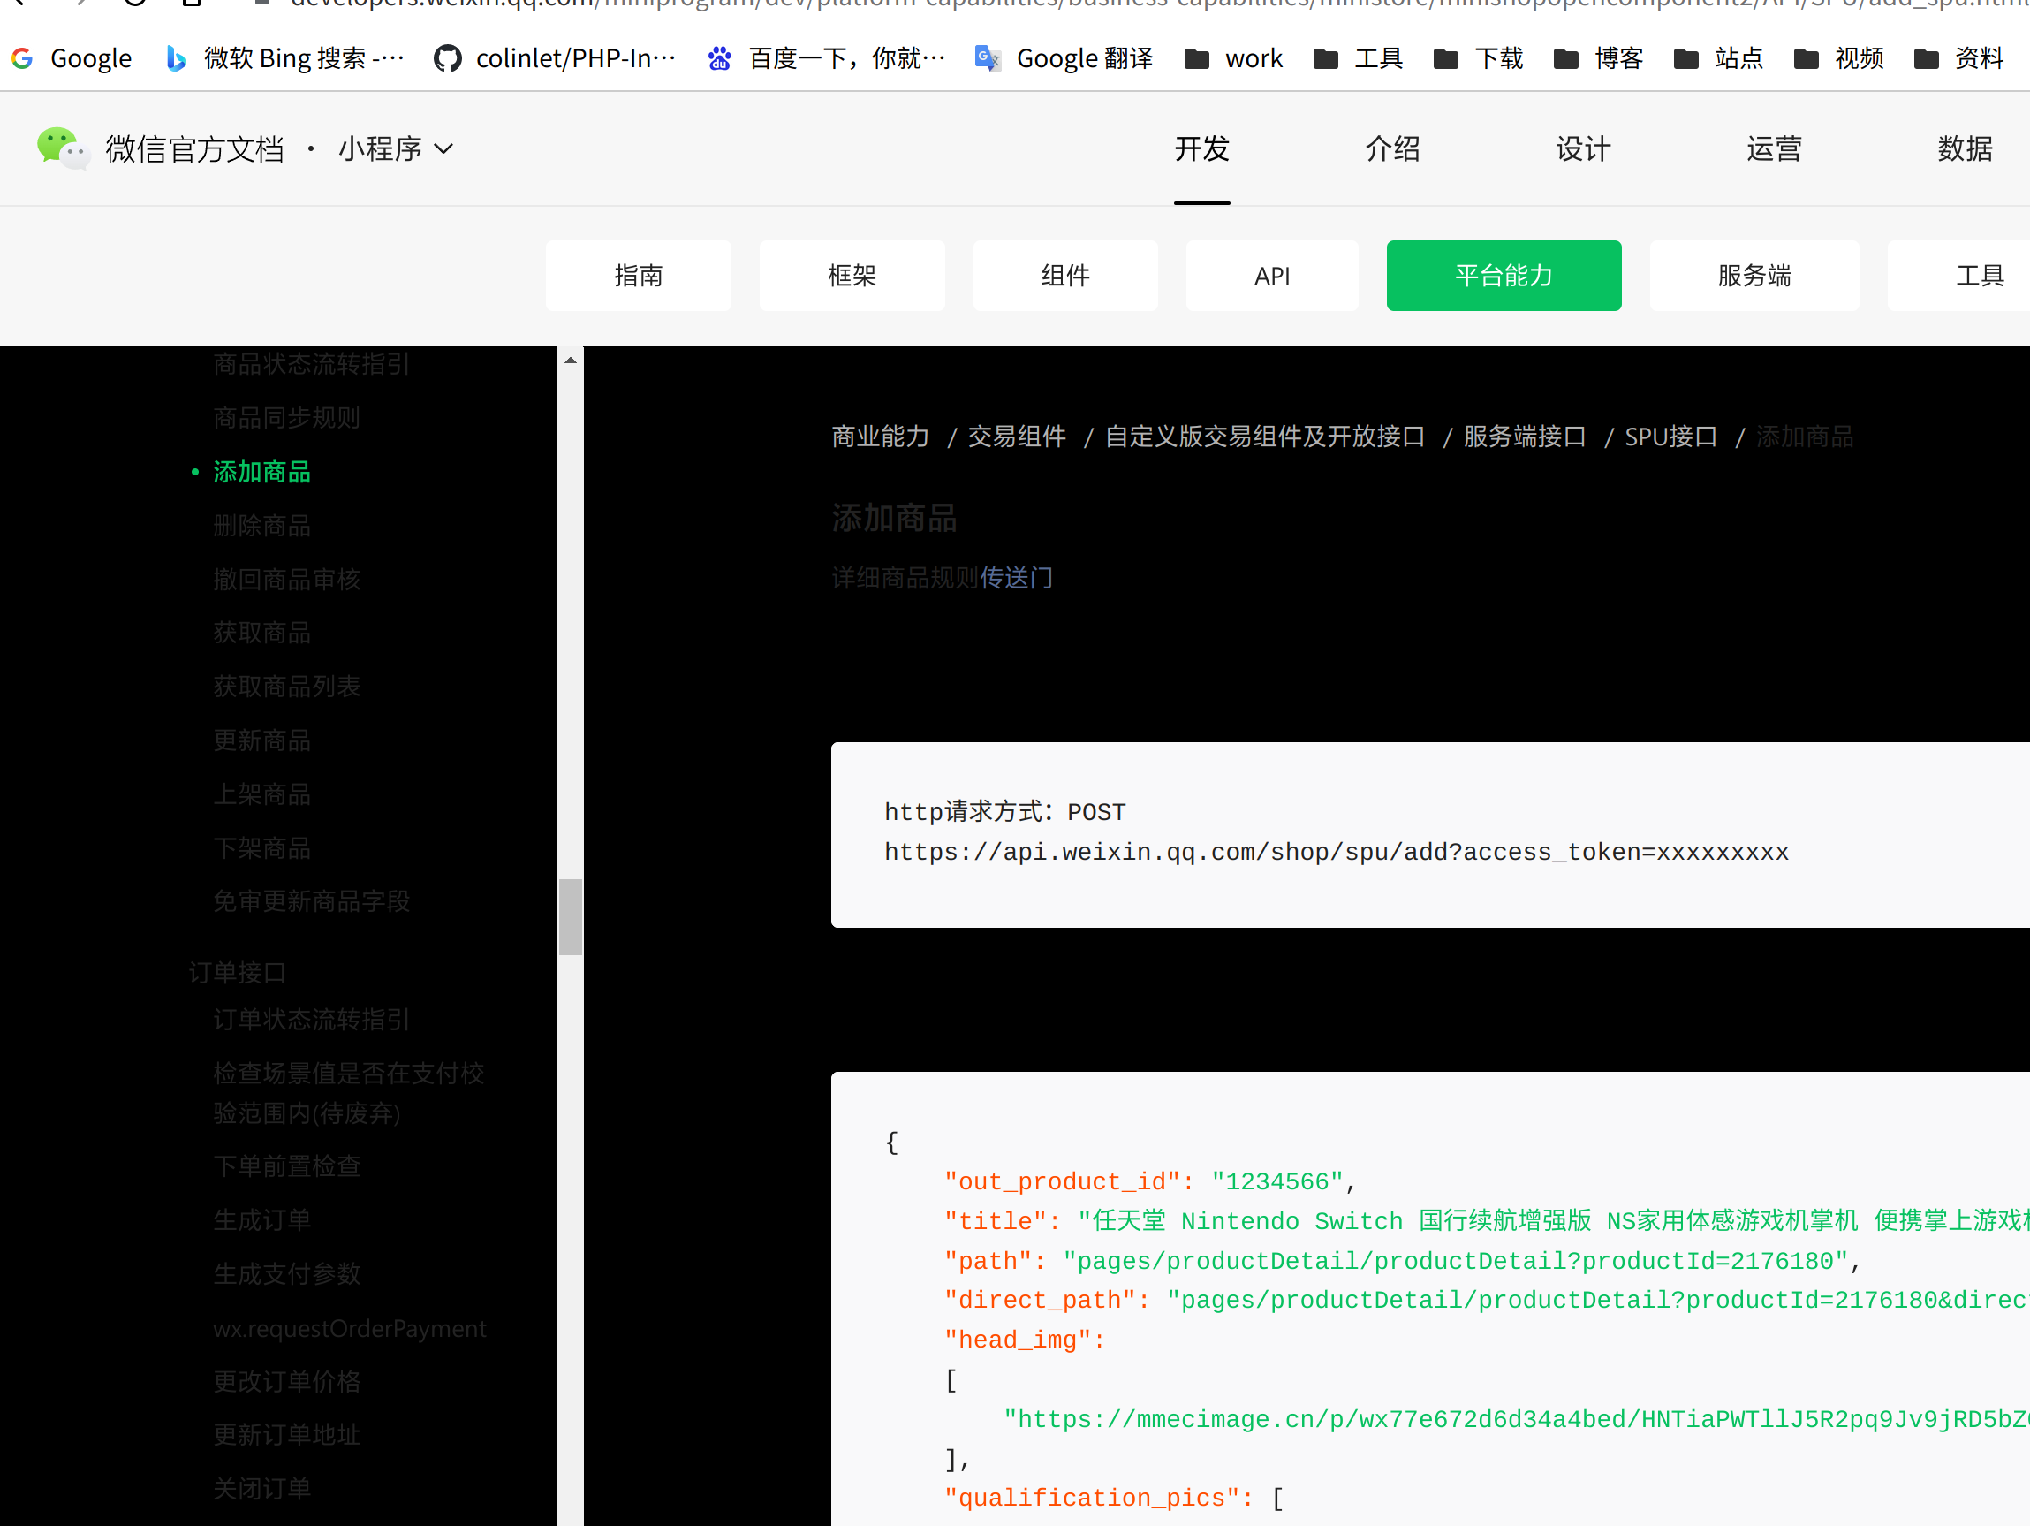Click the sidebar scrollbar thumb
The width and height of the screenshot is (2030, 1526).
click(x=570, y=916)
